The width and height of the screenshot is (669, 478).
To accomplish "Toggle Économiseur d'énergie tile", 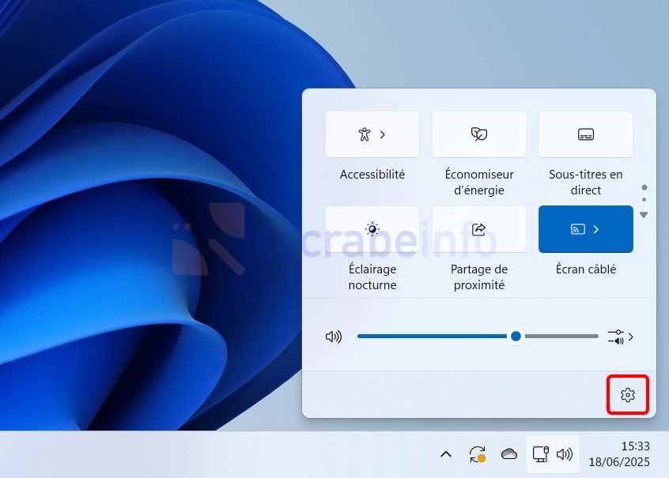I will pos(478,134).
